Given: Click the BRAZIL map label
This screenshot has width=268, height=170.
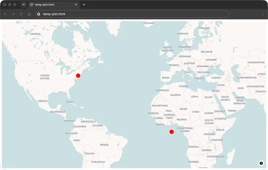Looking at the screenshot, I should pos(105,145).
